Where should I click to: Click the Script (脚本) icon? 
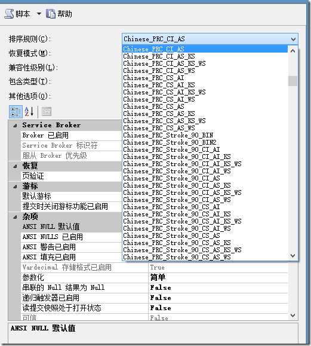9,14
